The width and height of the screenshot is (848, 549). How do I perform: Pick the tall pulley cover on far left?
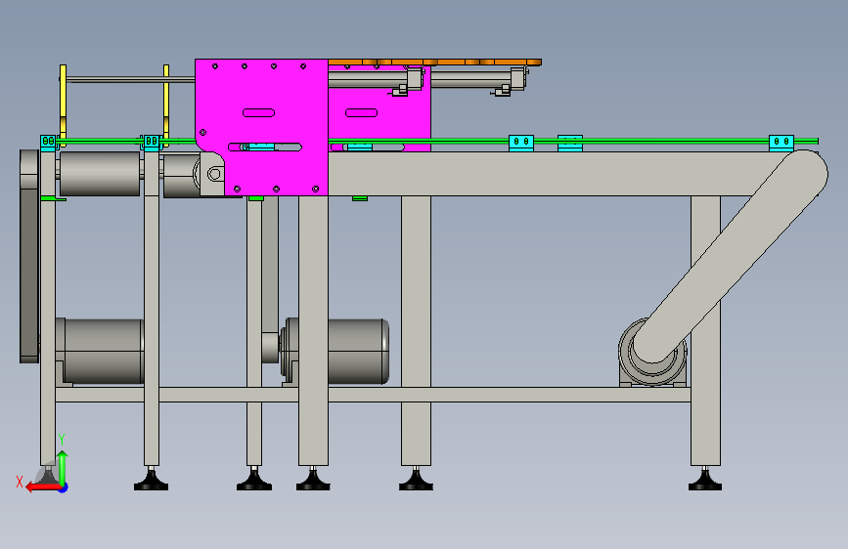coord(29,256)
